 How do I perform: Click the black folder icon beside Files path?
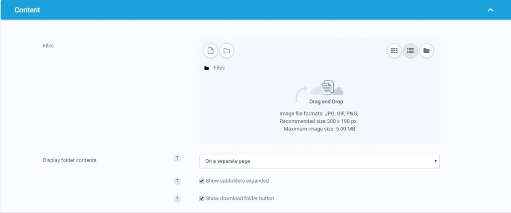click(207, 68)
